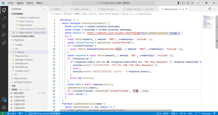Change the UTF-8 encoding selector
218x115 pixels.
(183, 113)
